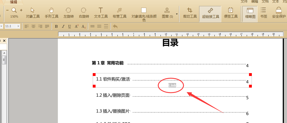
Task: Select the 文本工具 text tool
Action: click(x=101, y=13)
